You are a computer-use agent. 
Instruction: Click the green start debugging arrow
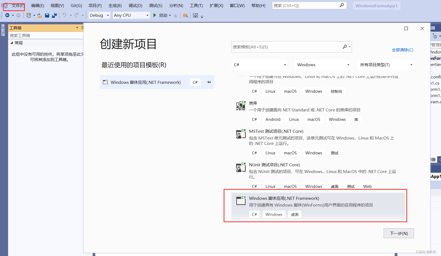pyautogui.click(x=155, y=15)
